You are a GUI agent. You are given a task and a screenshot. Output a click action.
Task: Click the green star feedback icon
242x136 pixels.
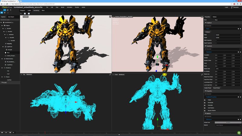pos(239,133)
